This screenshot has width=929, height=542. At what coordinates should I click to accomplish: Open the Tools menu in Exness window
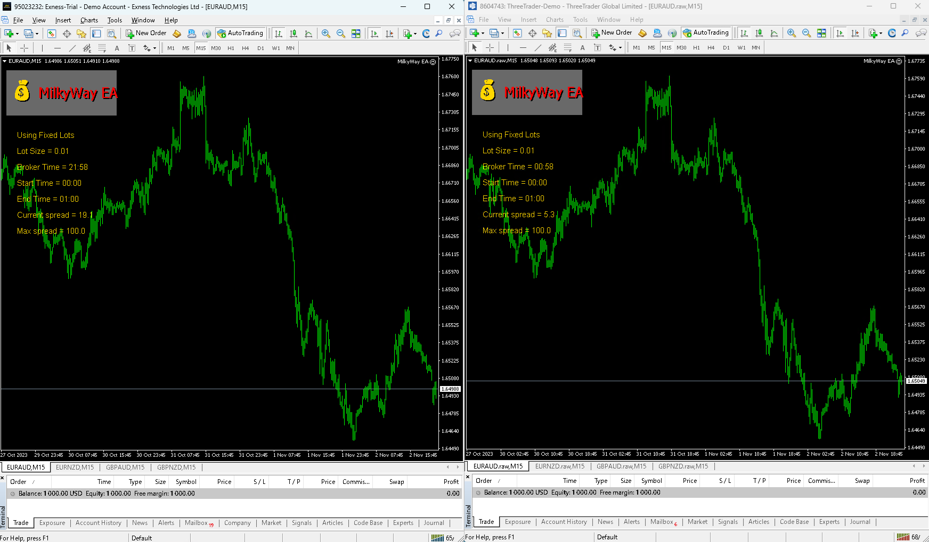coord(115,20)
